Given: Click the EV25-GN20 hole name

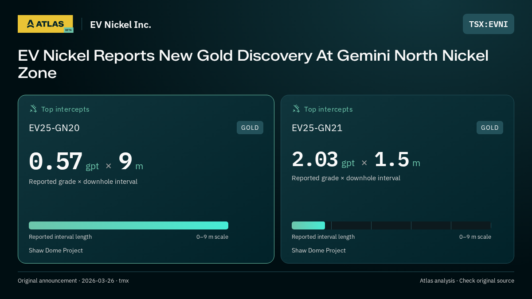Looking at the screenshot, I should click(x=54, y=128).
